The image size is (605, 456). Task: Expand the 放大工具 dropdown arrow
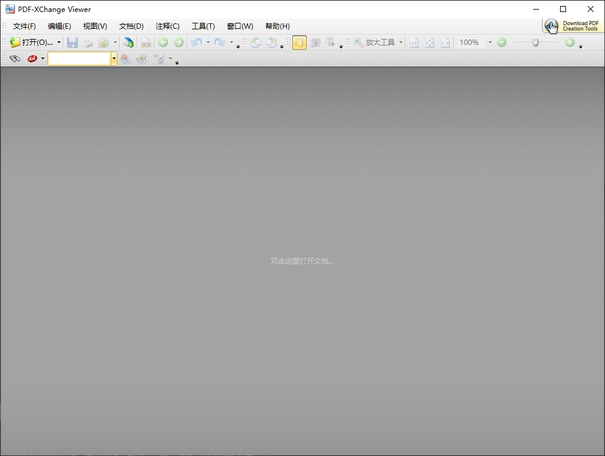tap(401, 43)
